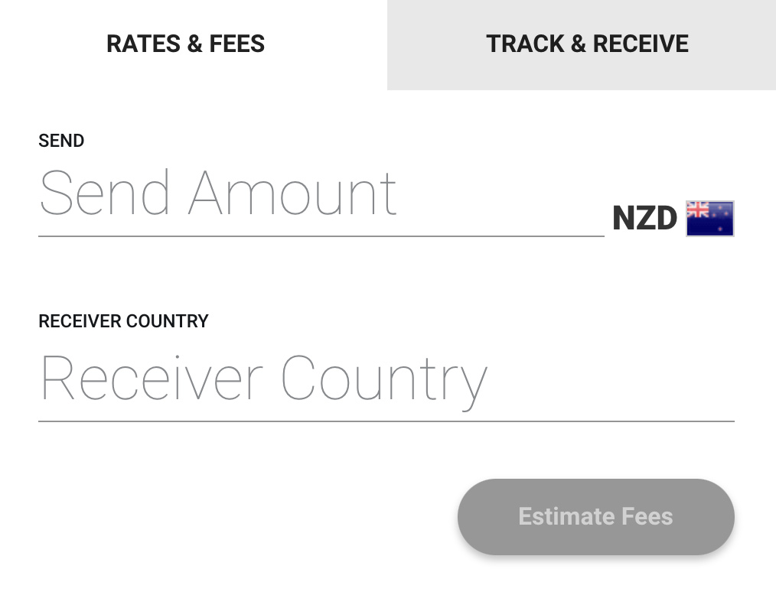
Task: Tap the Receiver Country placeholder text
Action: 263,376
